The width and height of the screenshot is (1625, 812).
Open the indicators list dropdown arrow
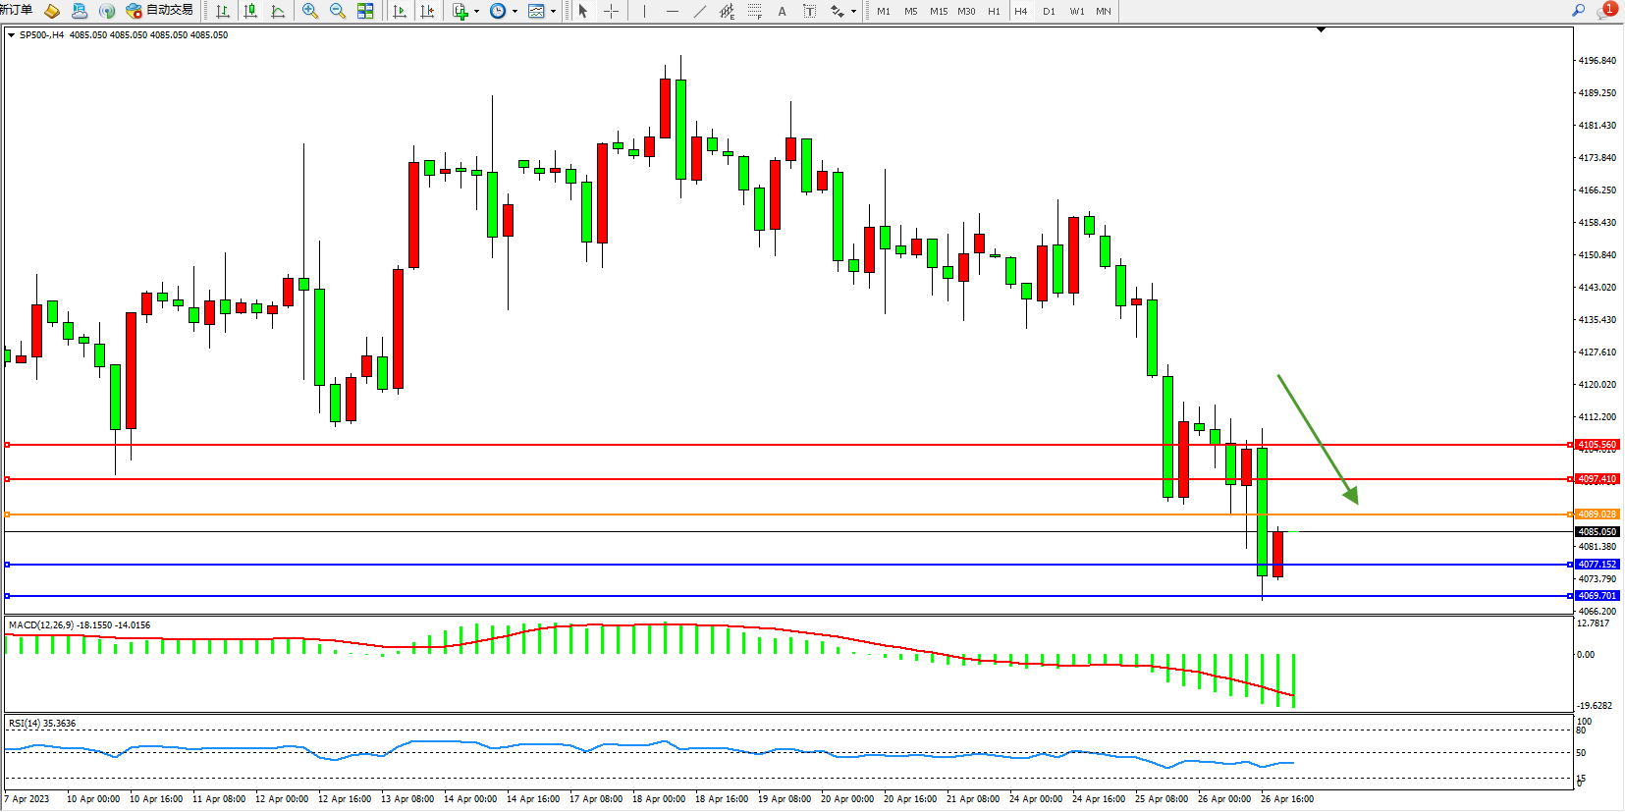click(x=476, y=12)
